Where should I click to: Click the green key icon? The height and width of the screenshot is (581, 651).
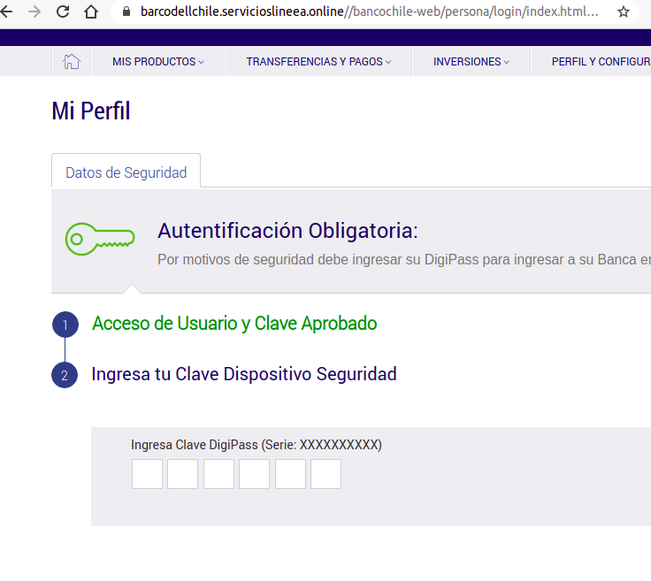coord(100,239)
